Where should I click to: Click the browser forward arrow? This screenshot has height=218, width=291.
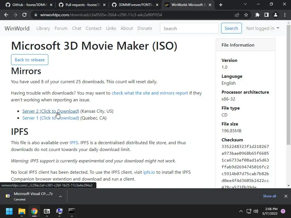(15, 15)
